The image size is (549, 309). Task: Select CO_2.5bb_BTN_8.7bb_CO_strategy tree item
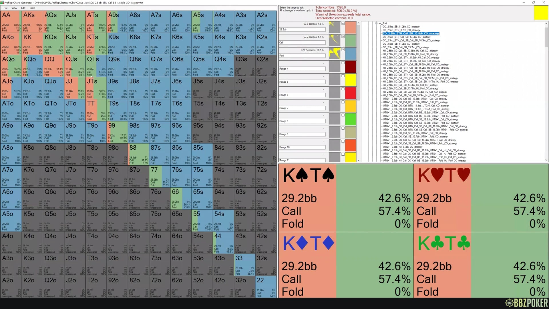tap(401, 30)
